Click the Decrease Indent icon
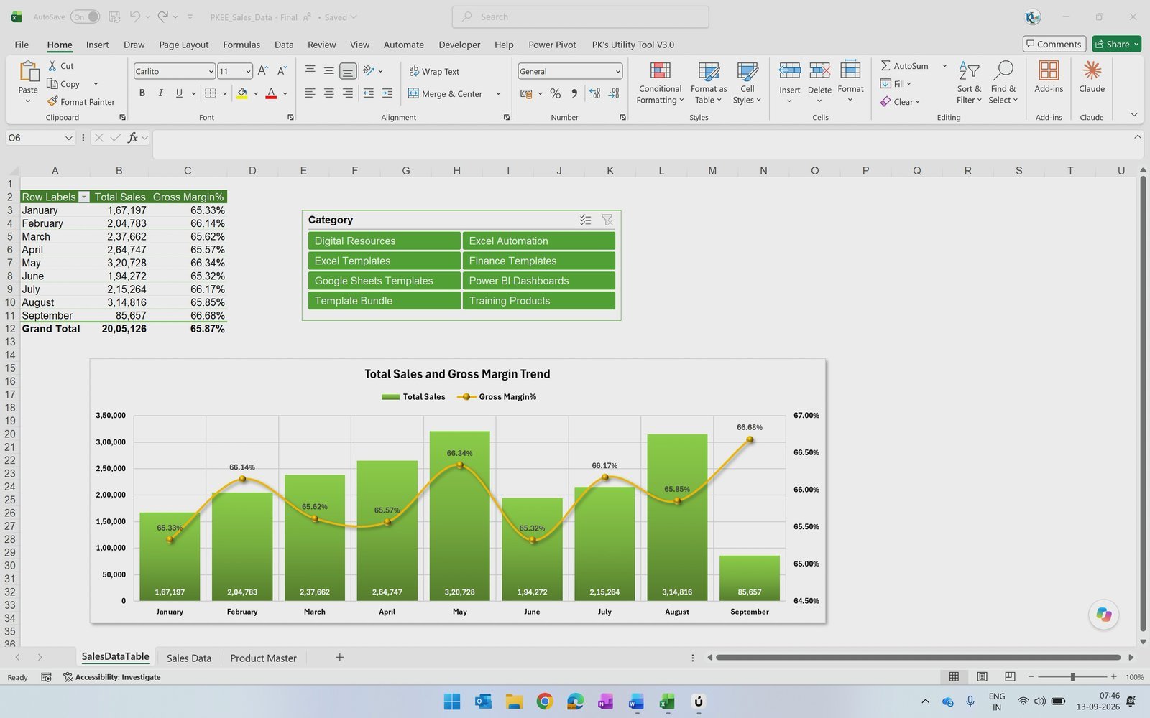Screen dimensions: 1150x718 [368, 93]
